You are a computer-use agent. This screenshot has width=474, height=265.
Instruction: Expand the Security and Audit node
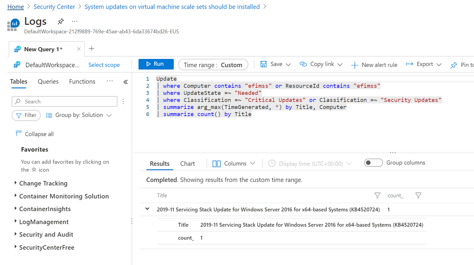[15, 234]
